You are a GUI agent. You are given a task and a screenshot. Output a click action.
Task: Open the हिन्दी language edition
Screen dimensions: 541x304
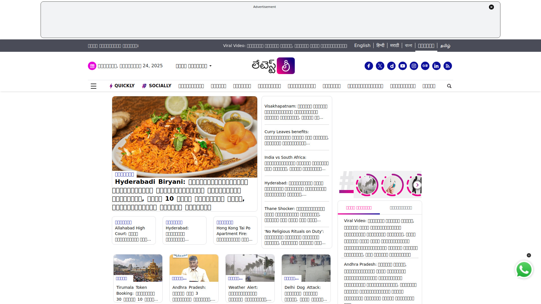tap(380, 45)
